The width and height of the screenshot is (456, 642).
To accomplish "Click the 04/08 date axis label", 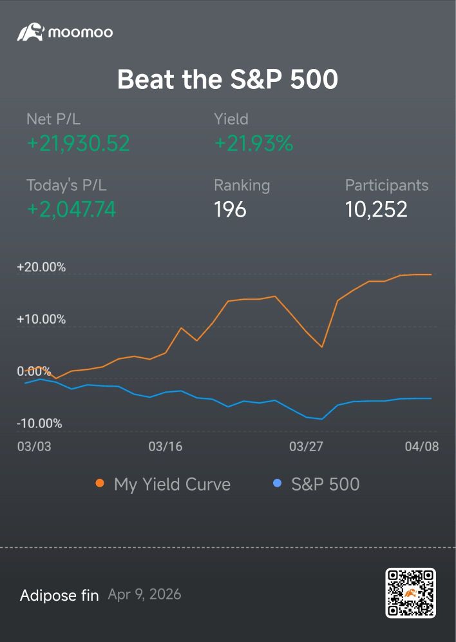I will [422, 446].
